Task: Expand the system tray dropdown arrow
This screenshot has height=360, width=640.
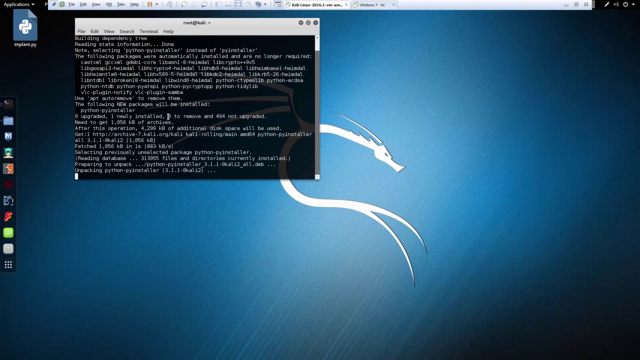Action: 634,4
